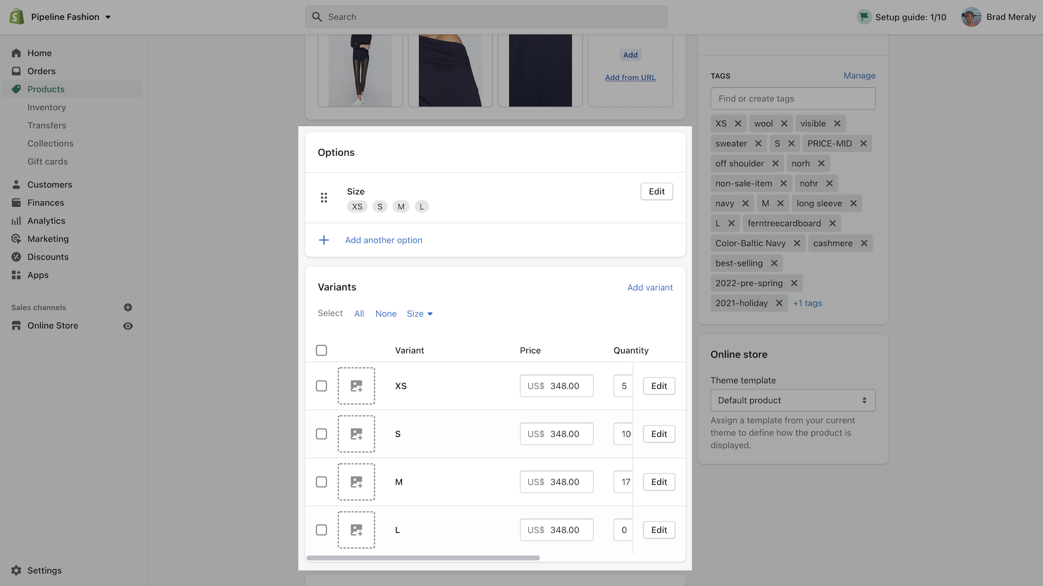Click Brad Meraly's avatar

[x=971, y=17]
